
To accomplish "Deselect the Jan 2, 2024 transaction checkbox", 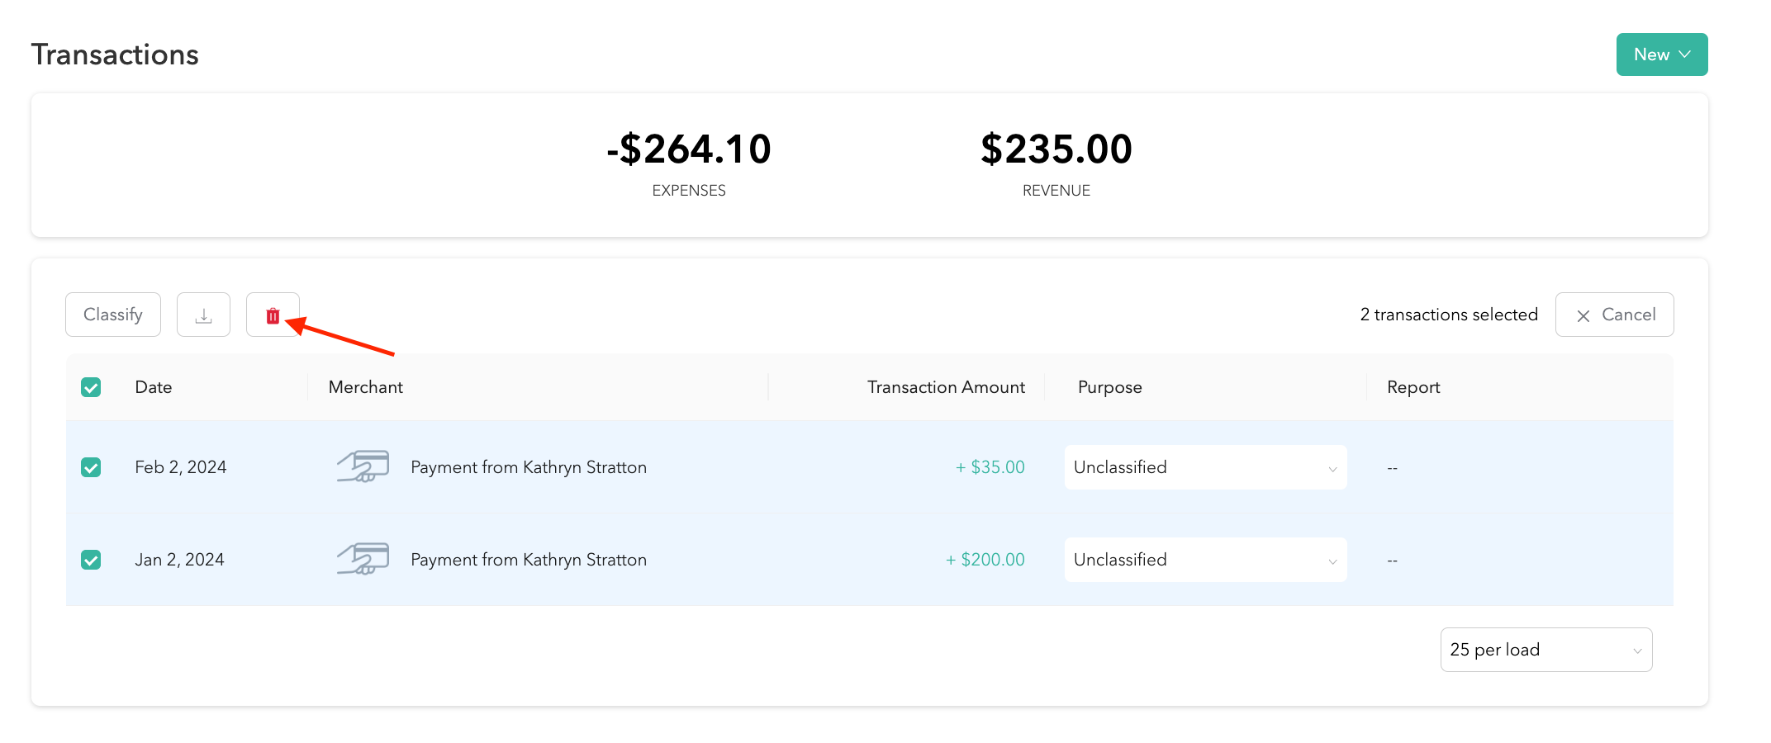I will click(x=91, y=560).
